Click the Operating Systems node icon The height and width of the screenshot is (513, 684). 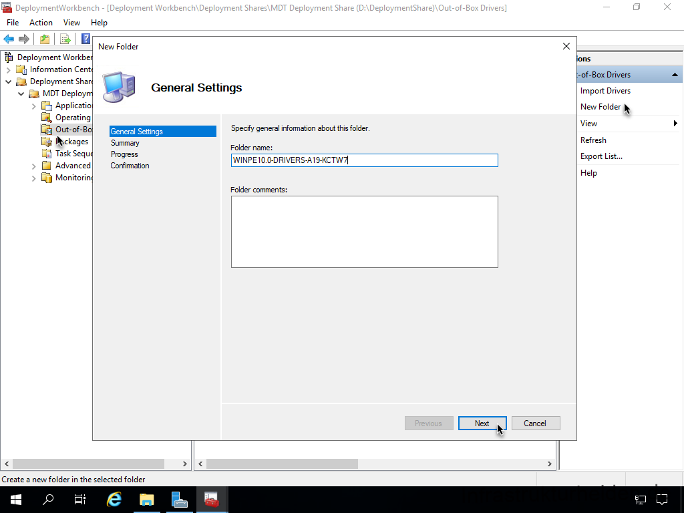[47, 118]
